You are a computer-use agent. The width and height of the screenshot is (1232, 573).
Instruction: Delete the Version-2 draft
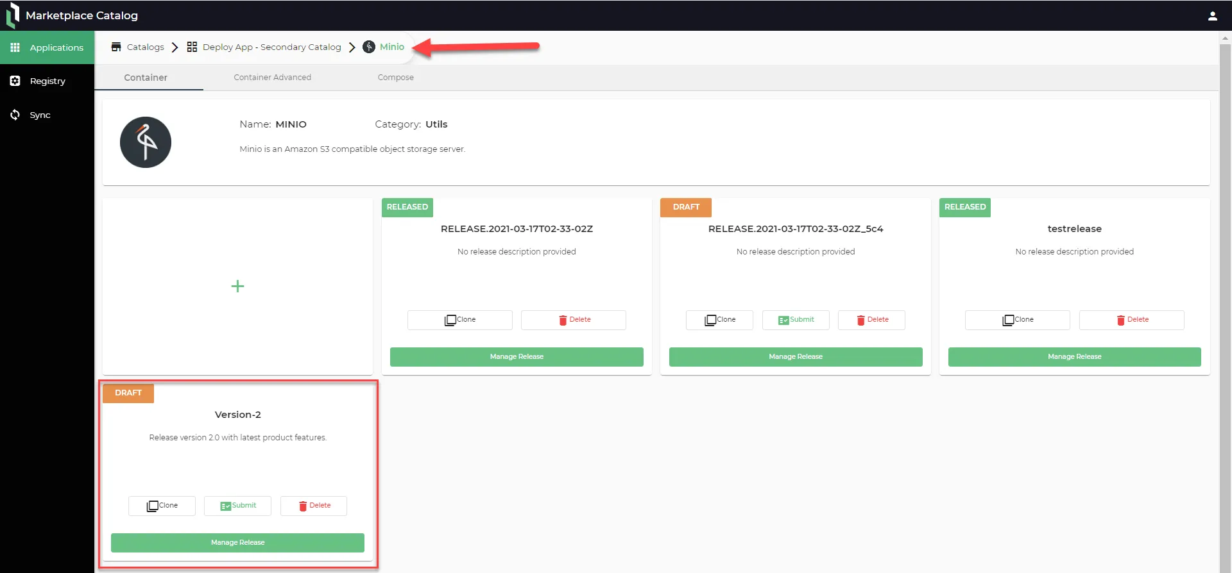[x=314, y=506]
